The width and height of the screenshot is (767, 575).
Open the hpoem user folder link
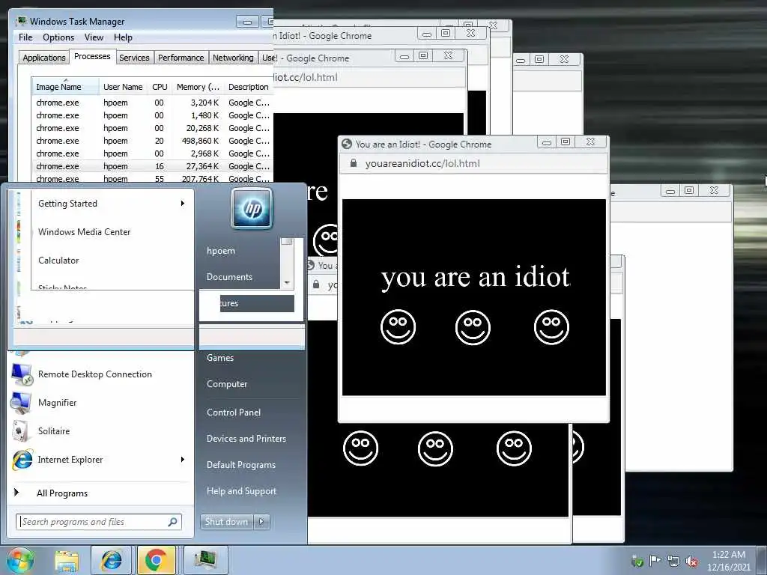221,251
